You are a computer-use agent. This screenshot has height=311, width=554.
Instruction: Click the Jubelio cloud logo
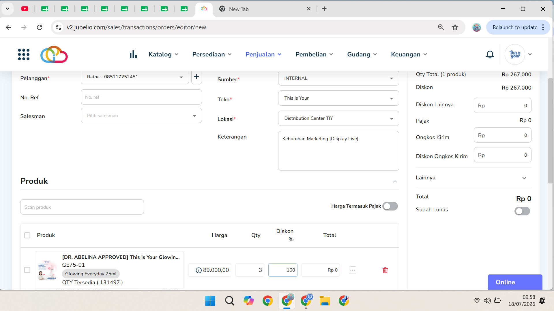tap(54, 54)
